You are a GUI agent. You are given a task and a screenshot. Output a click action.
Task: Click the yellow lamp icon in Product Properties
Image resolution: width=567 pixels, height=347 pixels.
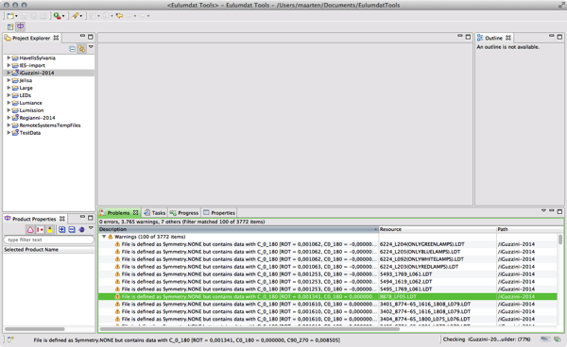click(50, 229)
